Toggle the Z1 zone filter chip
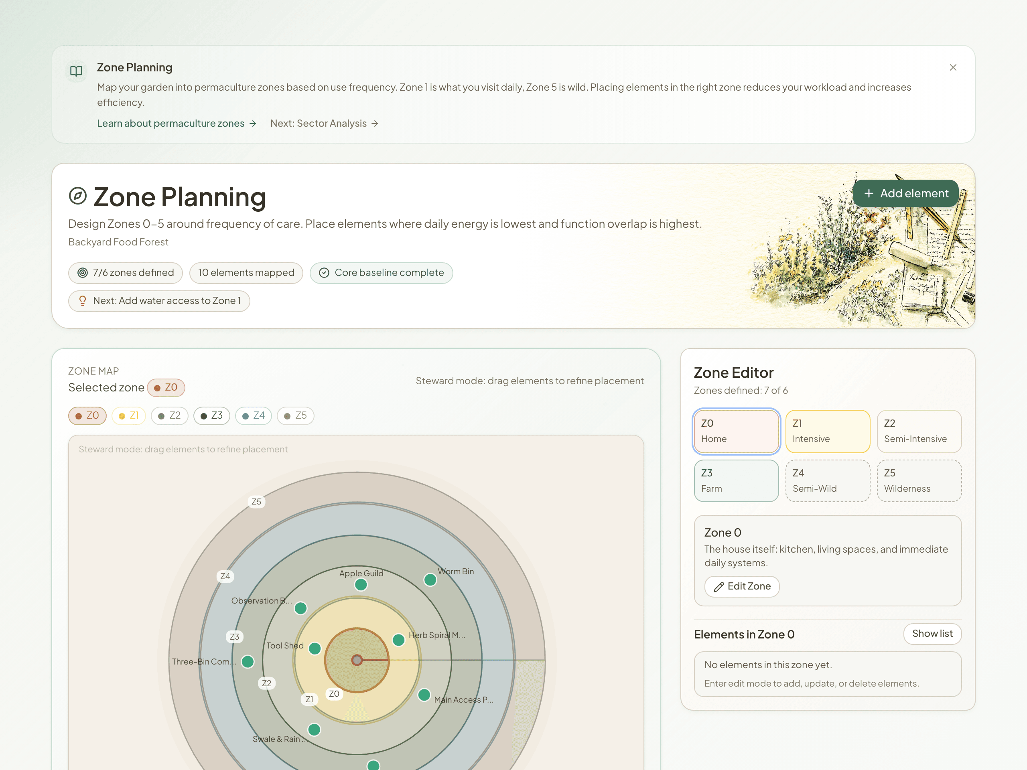This screenshot has width=1027, height=770. click(x=129, y=416)
